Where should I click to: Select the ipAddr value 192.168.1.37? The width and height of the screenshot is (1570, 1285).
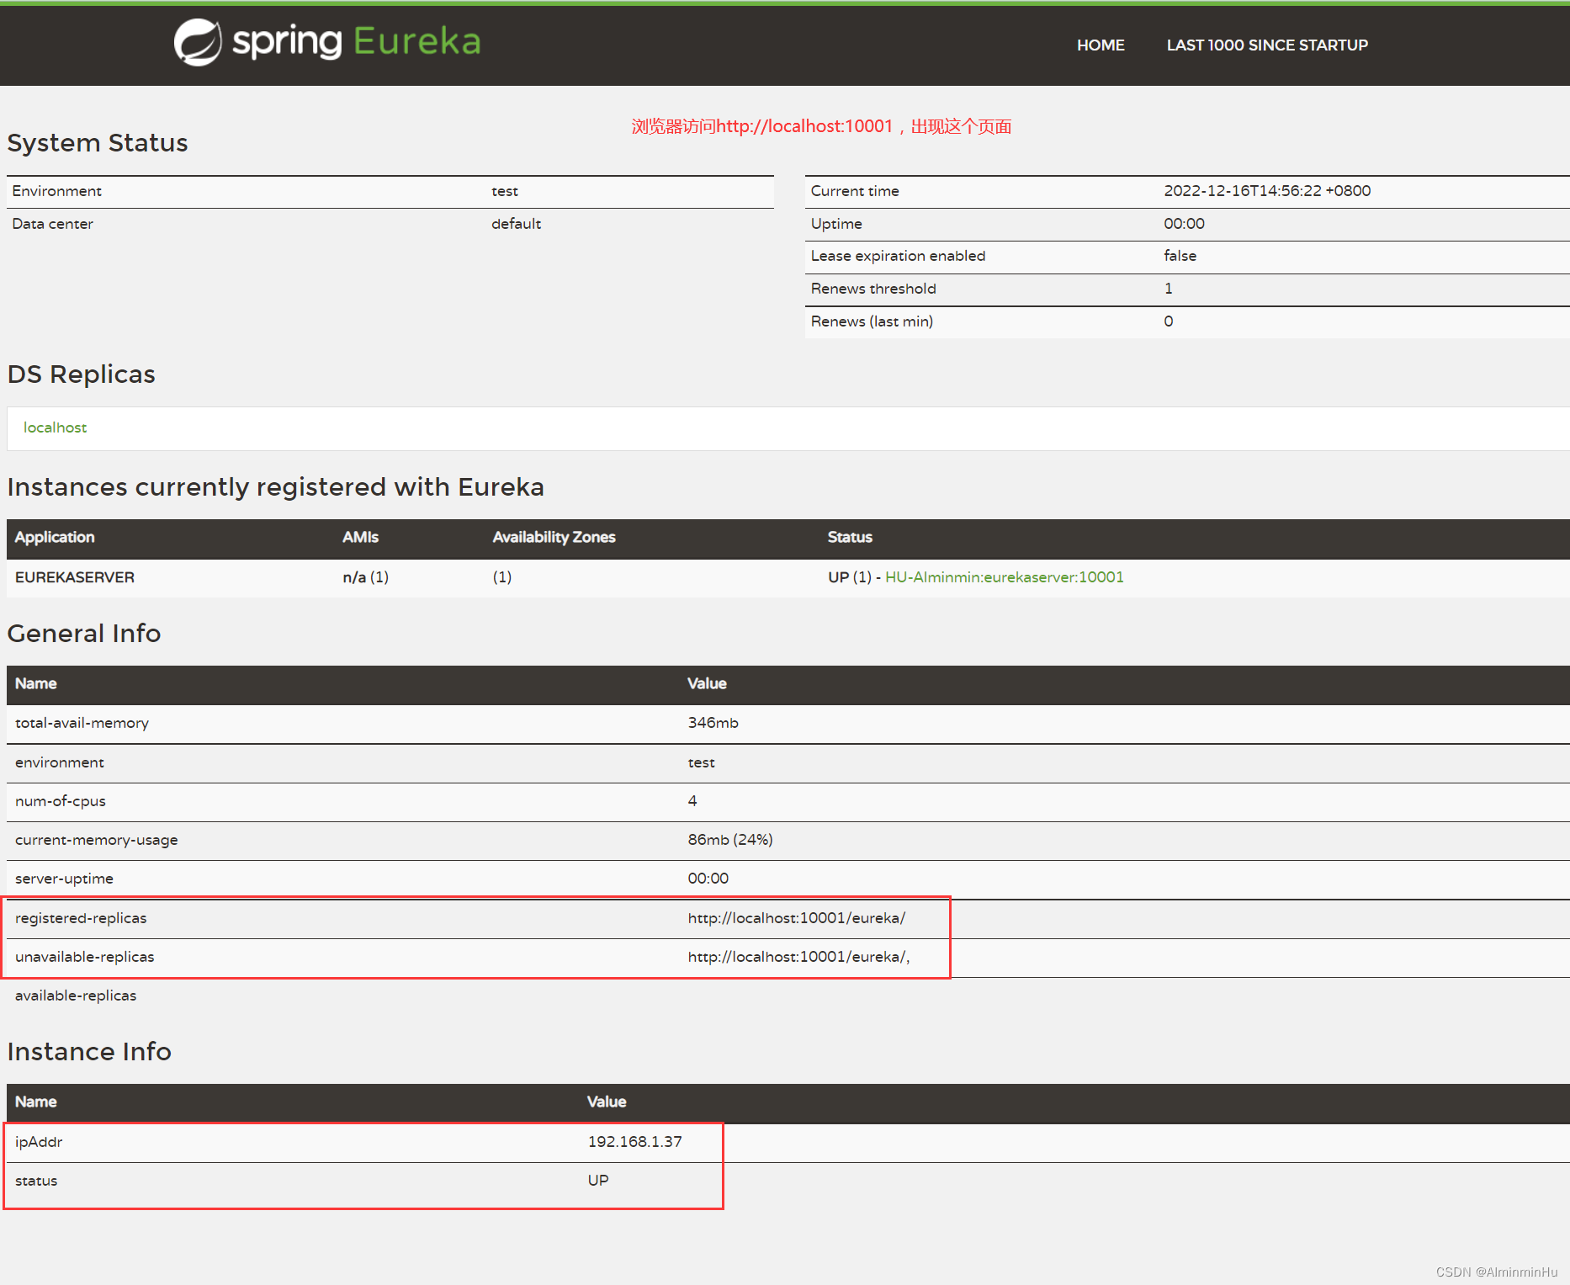(x=635, y=1142)
